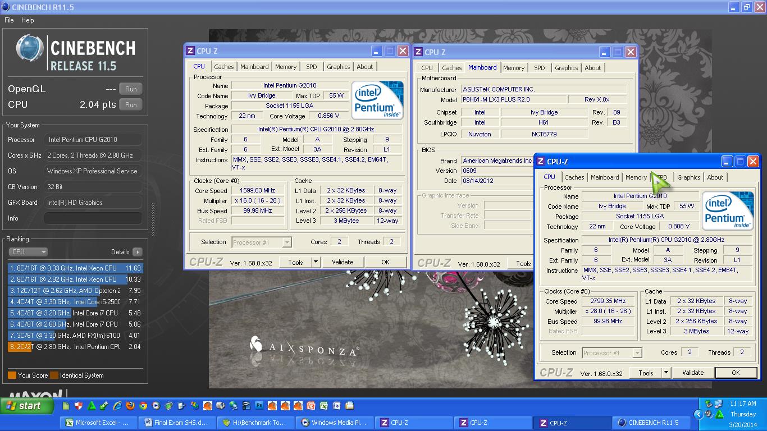This screenshot has width=767, height=431.
Task: Click the Intel Pentium logo in the 2799.35 MHz CPU-Z window
Action: coord(728,210)
